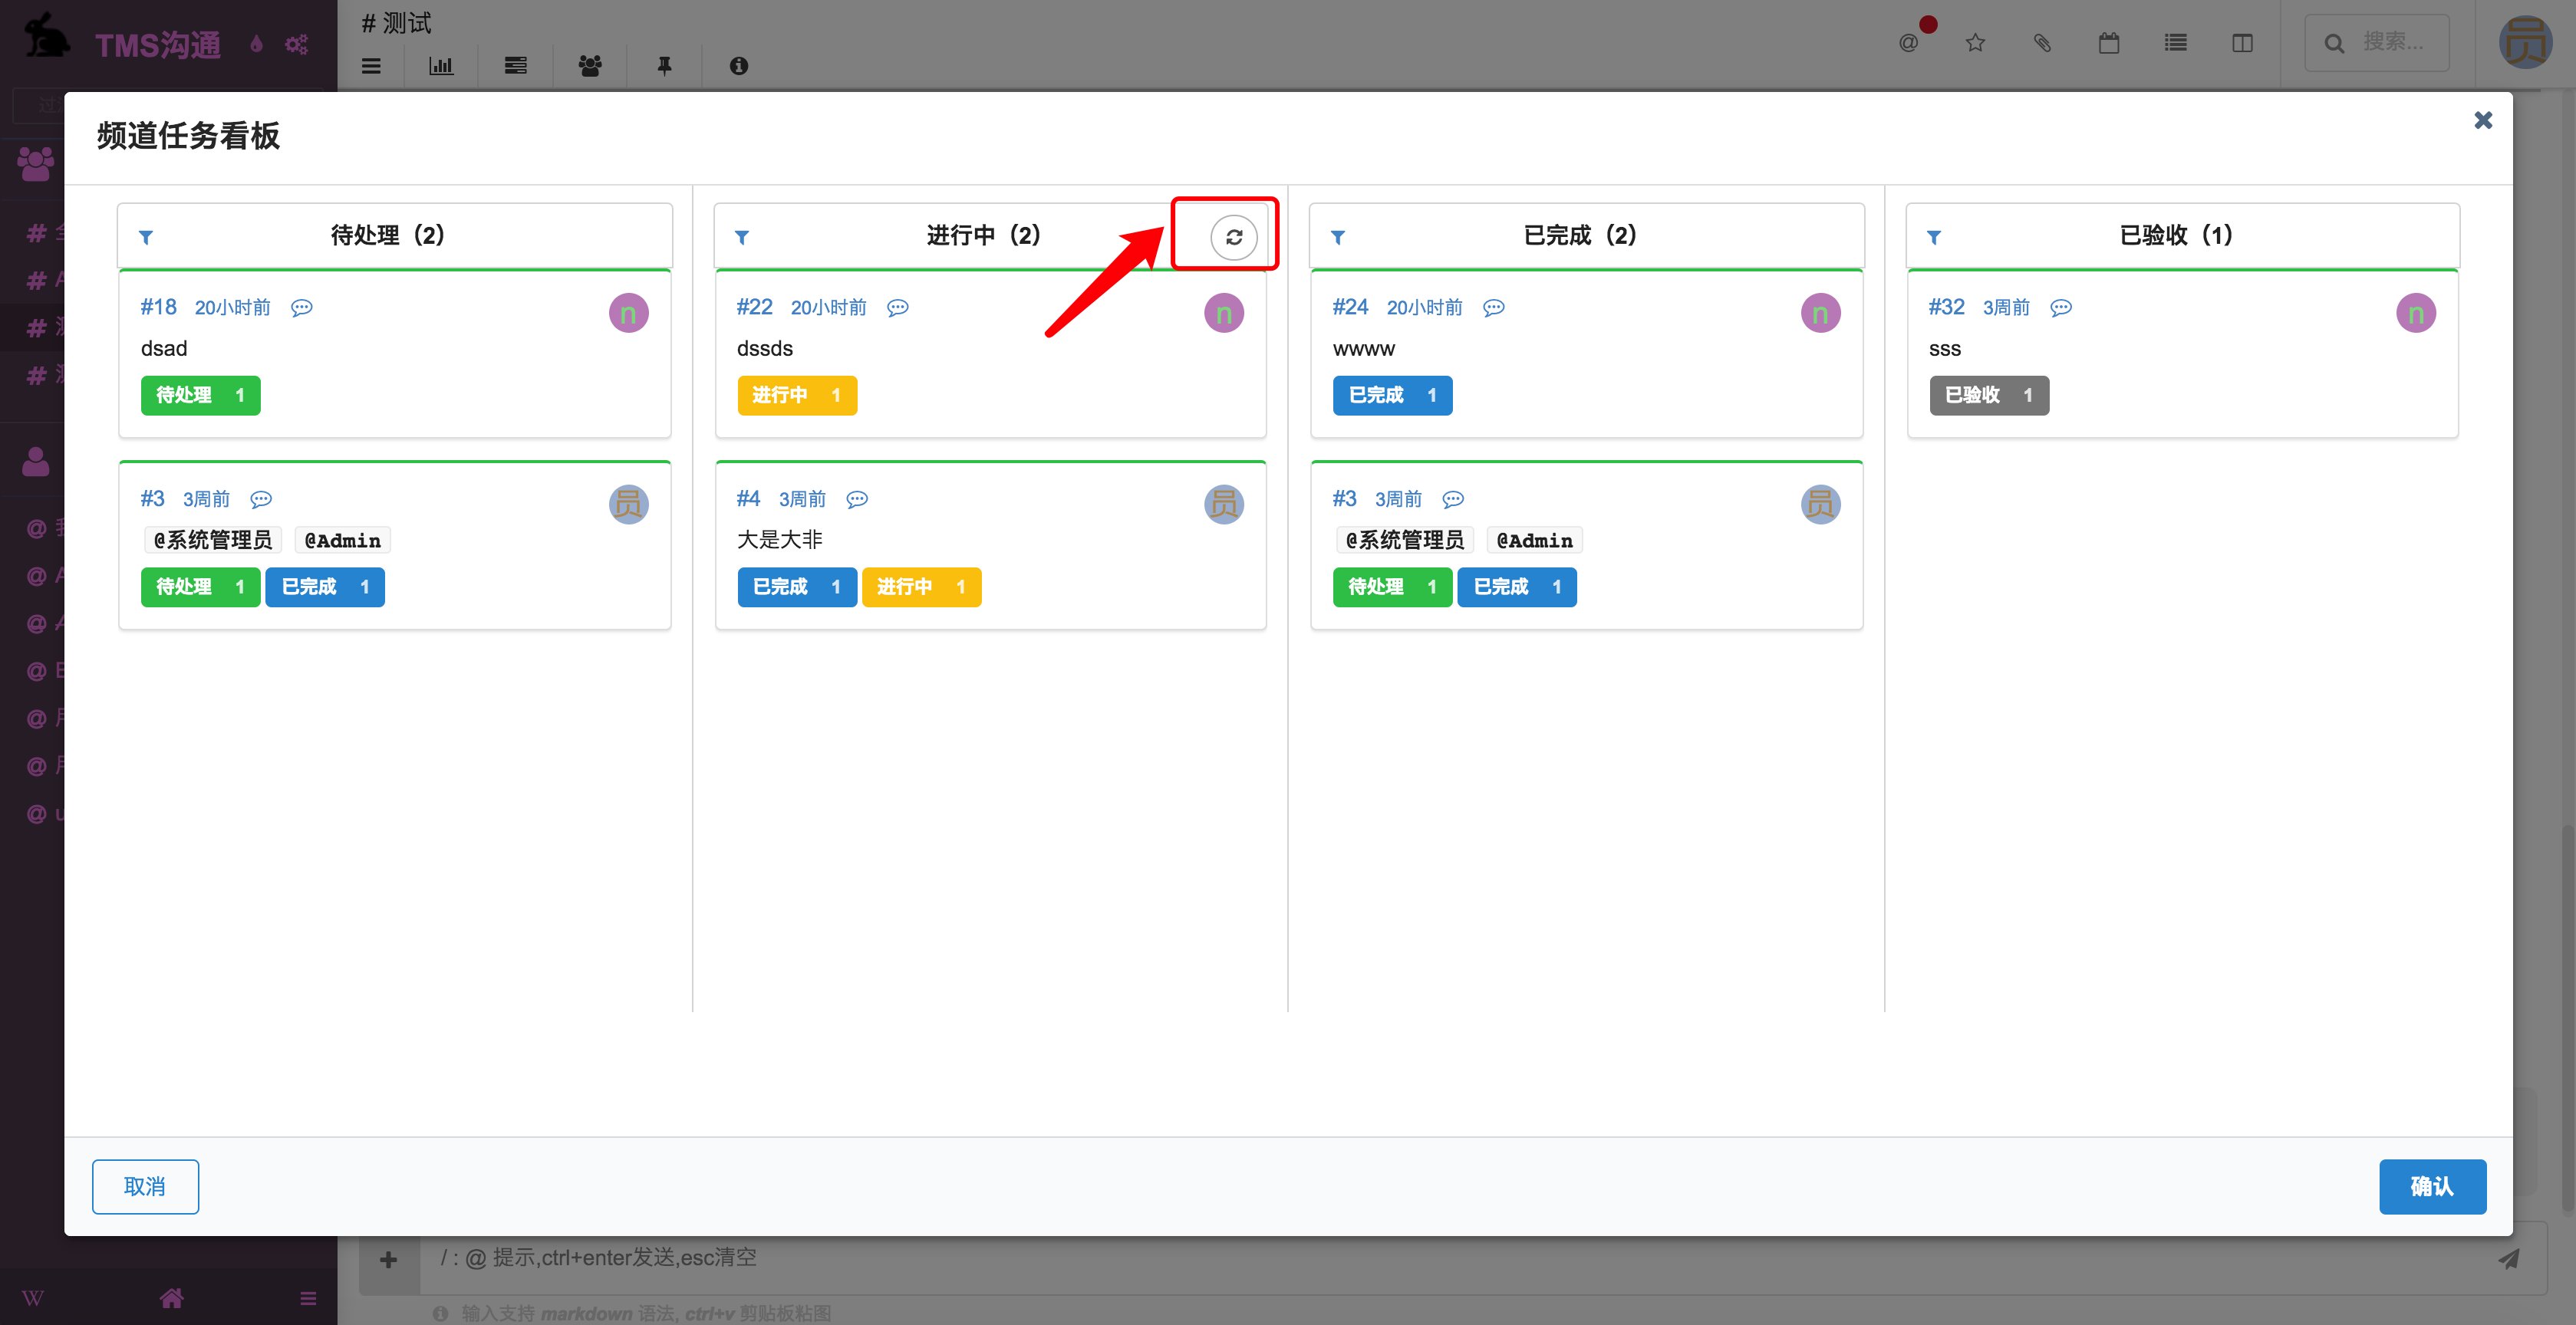This screenshot has width=2576, height=1325.
Task: Open task link #22
Action: click(754, 307)
